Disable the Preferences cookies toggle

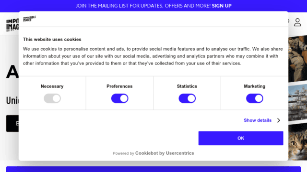click(119, 98)
